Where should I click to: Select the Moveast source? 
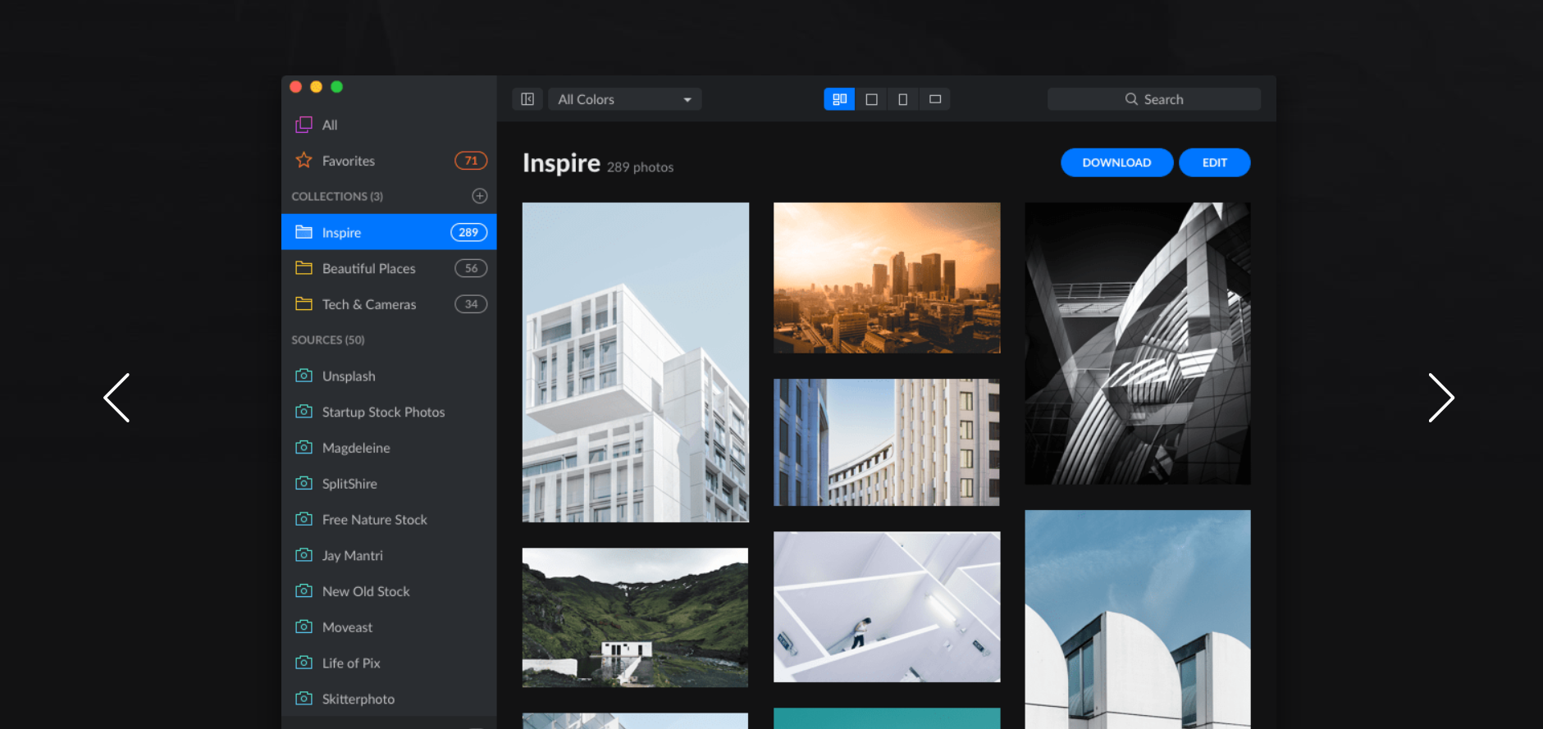click(x=389, y=627)
